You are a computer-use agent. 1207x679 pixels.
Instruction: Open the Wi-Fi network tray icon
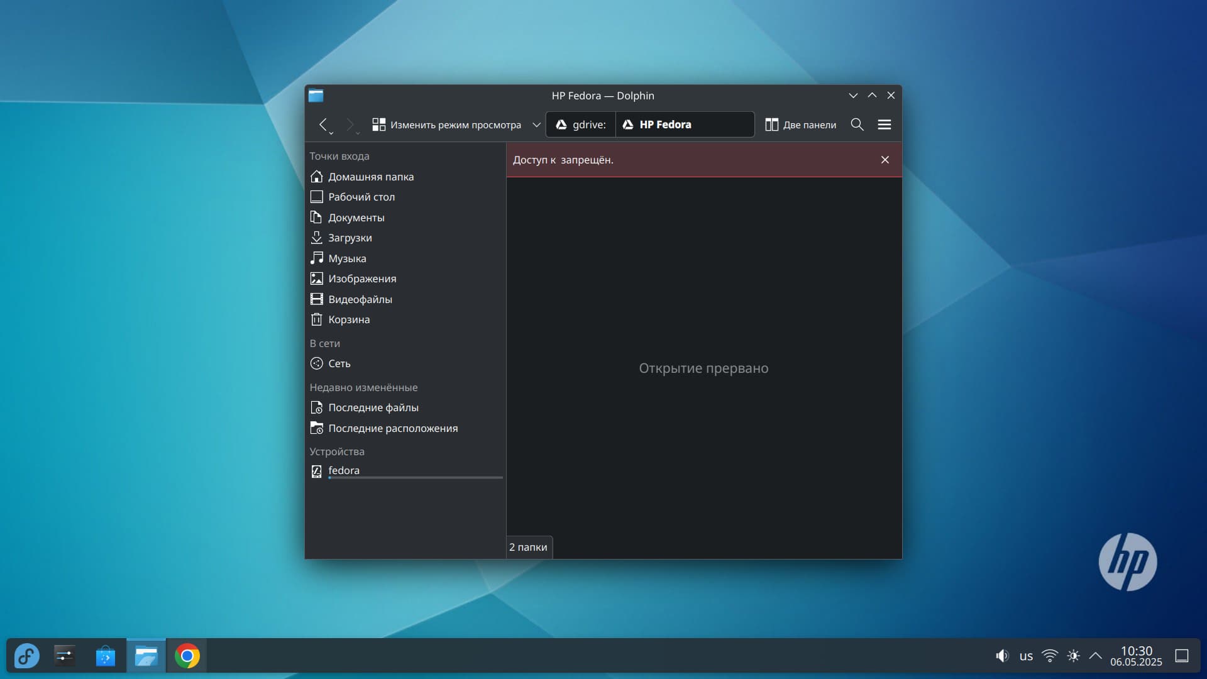coord(1050,656)
